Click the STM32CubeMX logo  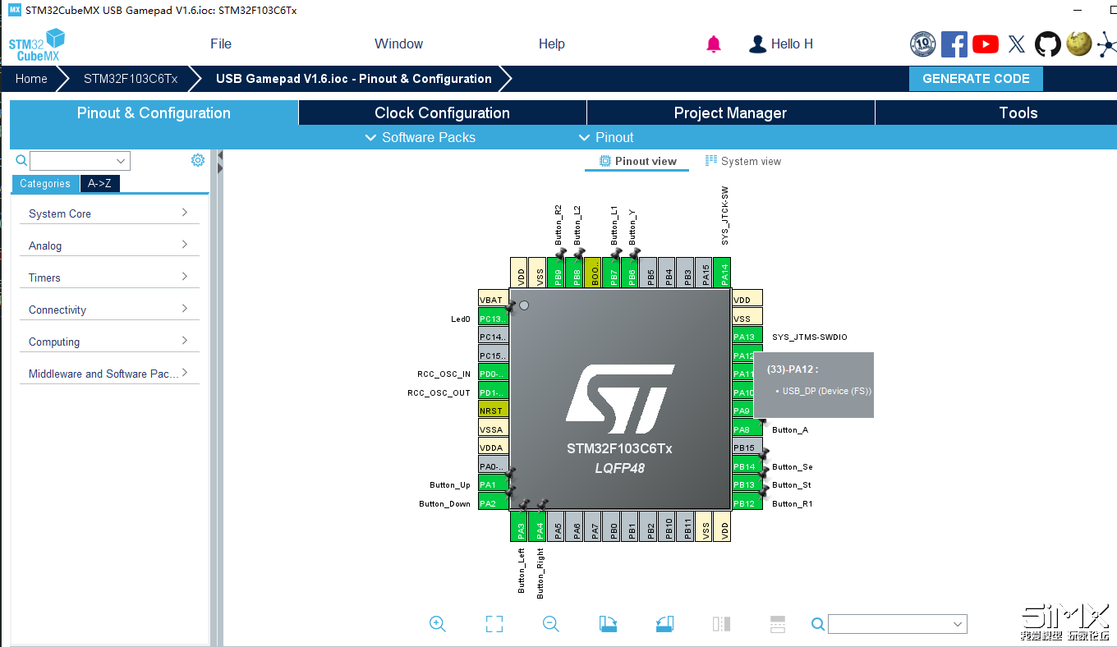click(x=37, y=44)
